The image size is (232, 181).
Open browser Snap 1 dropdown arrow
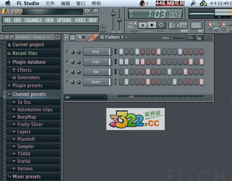point(48,37)
